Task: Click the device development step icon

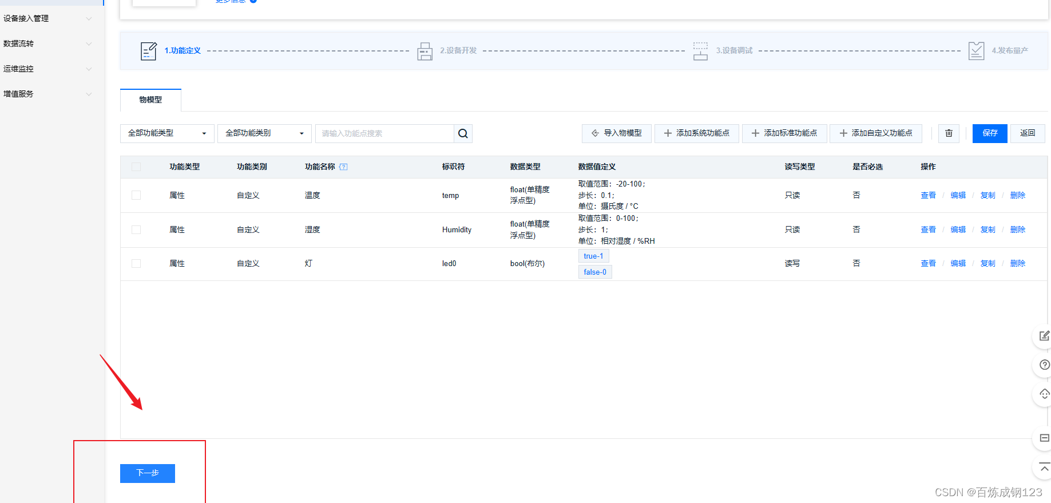Action: pyautogui.click(x=425, y=51)
